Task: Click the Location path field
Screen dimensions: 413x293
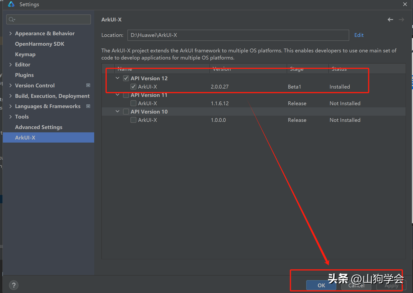Action: [x=238, y=35]
